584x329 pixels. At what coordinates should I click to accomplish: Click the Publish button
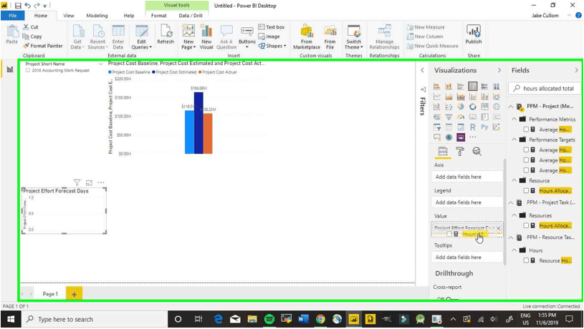tap(474, 35)
